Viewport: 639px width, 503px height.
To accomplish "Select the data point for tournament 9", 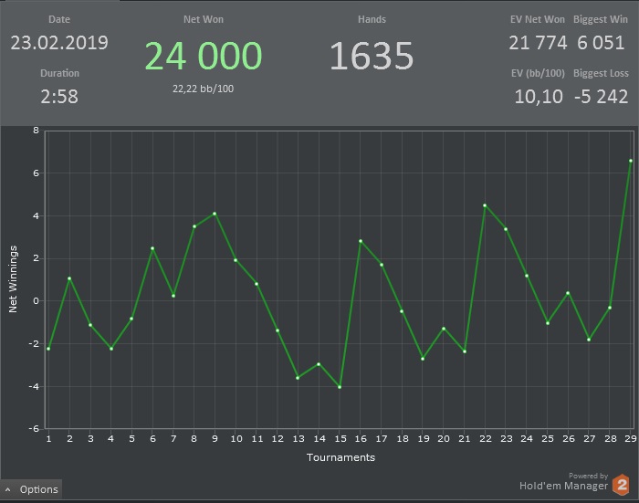I will pyautogui.click(x=215, y=214).
